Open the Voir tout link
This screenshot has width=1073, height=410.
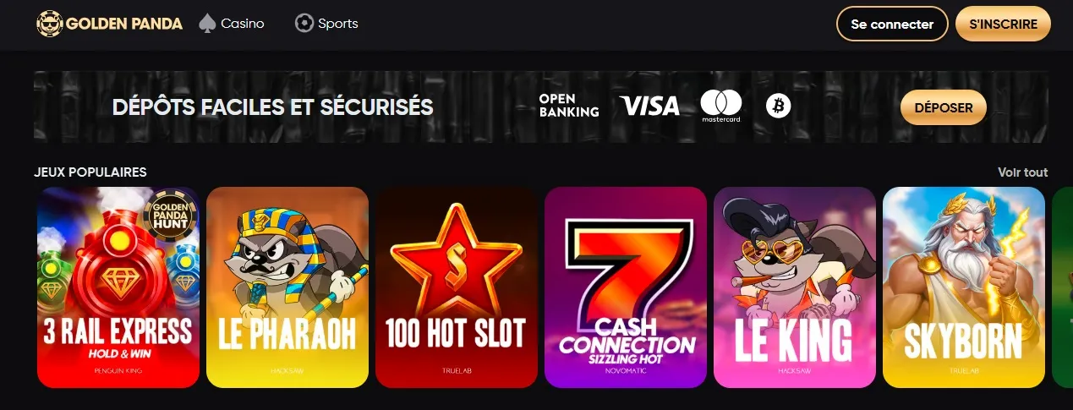point(1022,172)
